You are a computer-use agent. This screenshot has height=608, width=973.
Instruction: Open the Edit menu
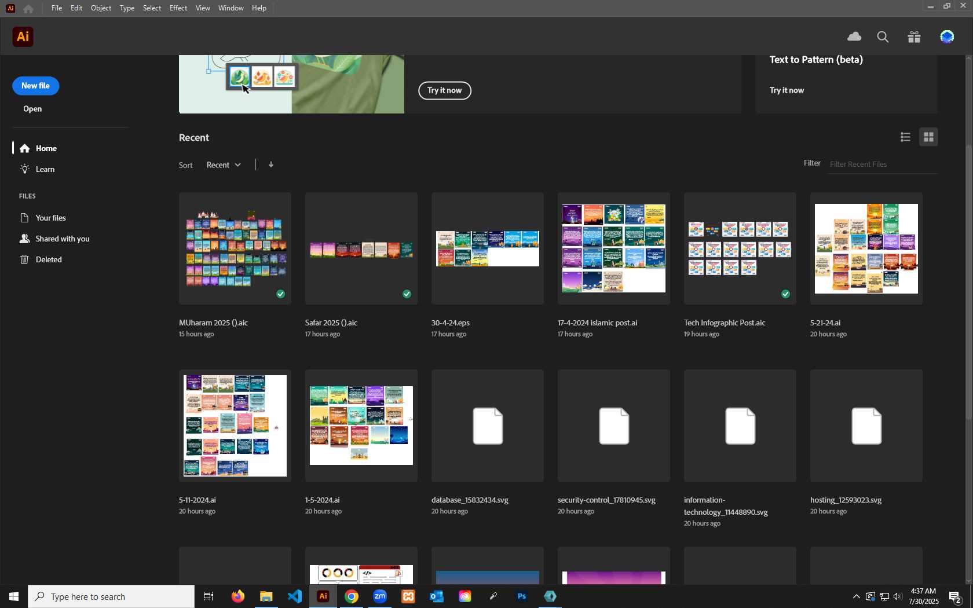click(x=76, y=8)
